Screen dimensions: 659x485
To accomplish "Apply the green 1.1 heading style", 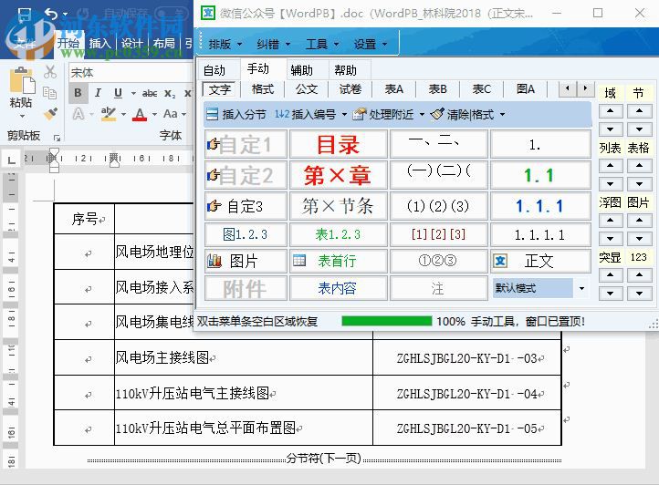I will tap(540, 175).
